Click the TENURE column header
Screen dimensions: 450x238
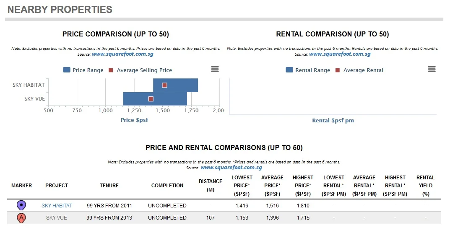[x=109, y=186]
